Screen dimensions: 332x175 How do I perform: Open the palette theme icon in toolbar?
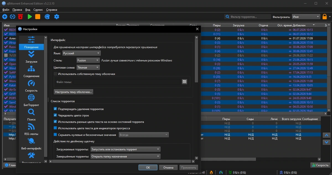[47, 17]
